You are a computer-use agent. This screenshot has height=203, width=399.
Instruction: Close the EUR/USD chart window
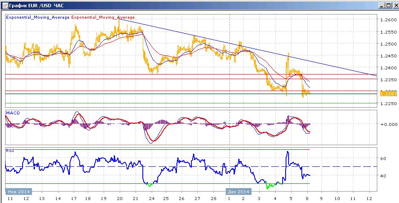[395, 6]
